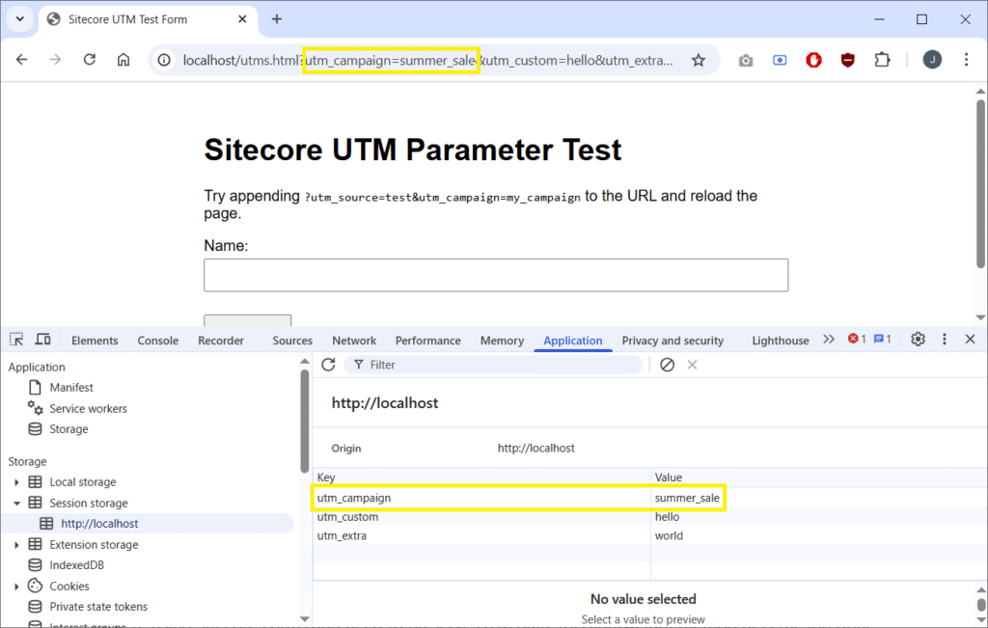
Task: Click the red error count badge
Action: 857,339
